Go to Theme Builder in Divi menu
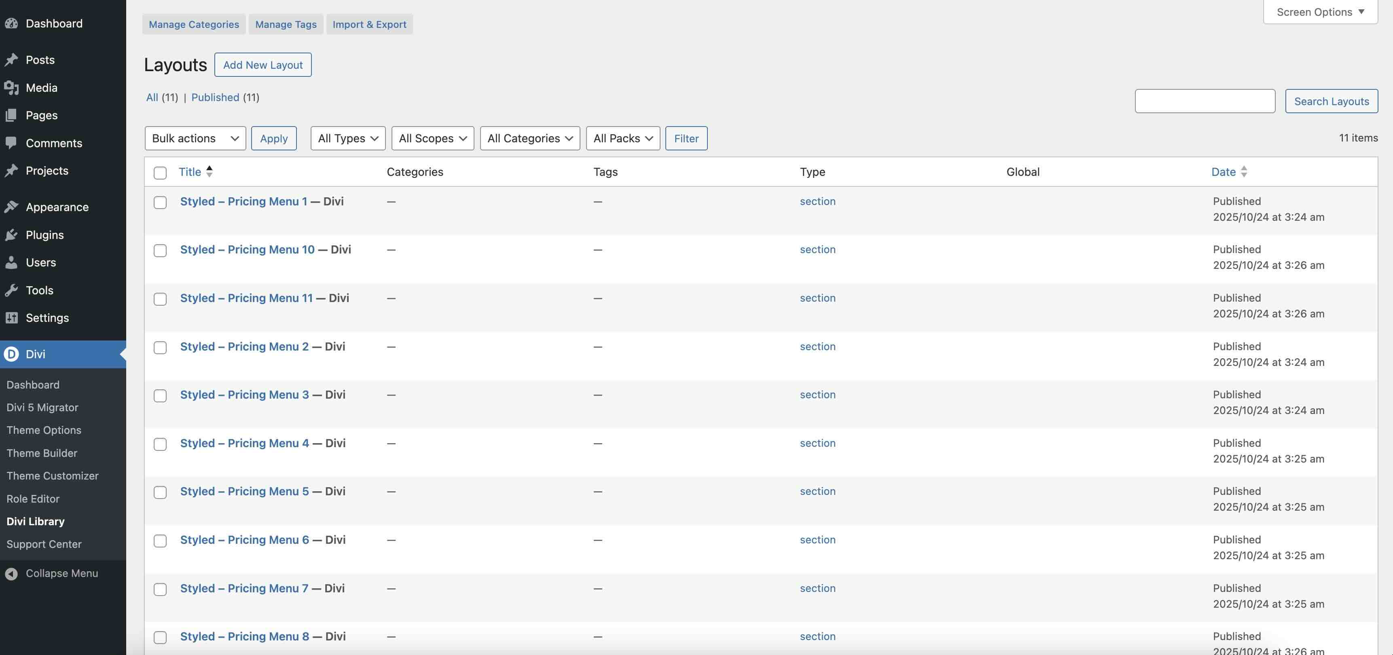 [42, 453]
